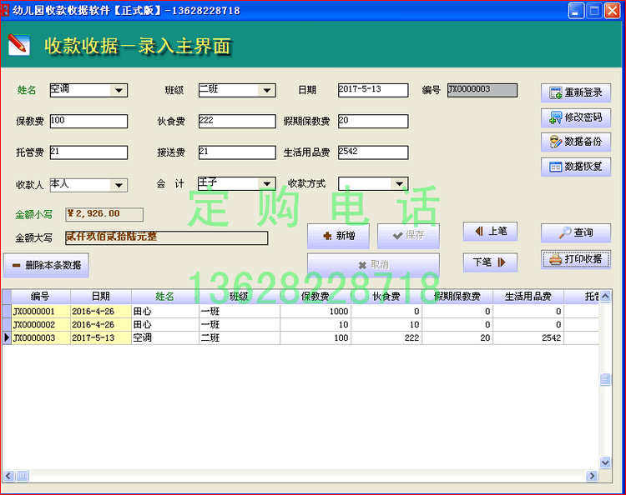Click the 编号 number field JX0000003
The width and height of the screenshot is (626, 495).
click(x=482, y=90)
